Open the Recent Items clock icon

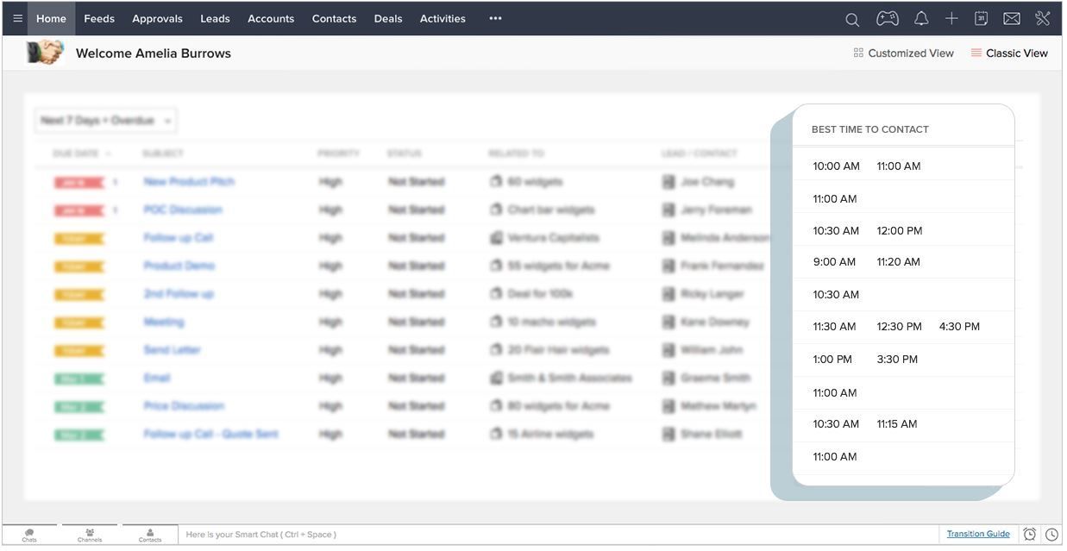pos(1051,534)
